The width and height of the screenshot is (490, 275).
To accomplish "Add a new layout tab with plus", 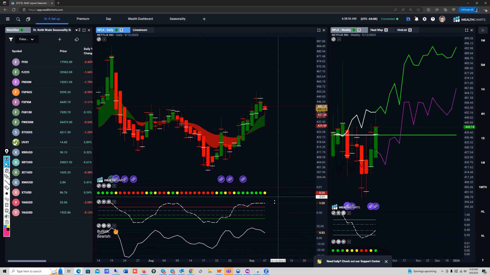I will click(204, 19).
